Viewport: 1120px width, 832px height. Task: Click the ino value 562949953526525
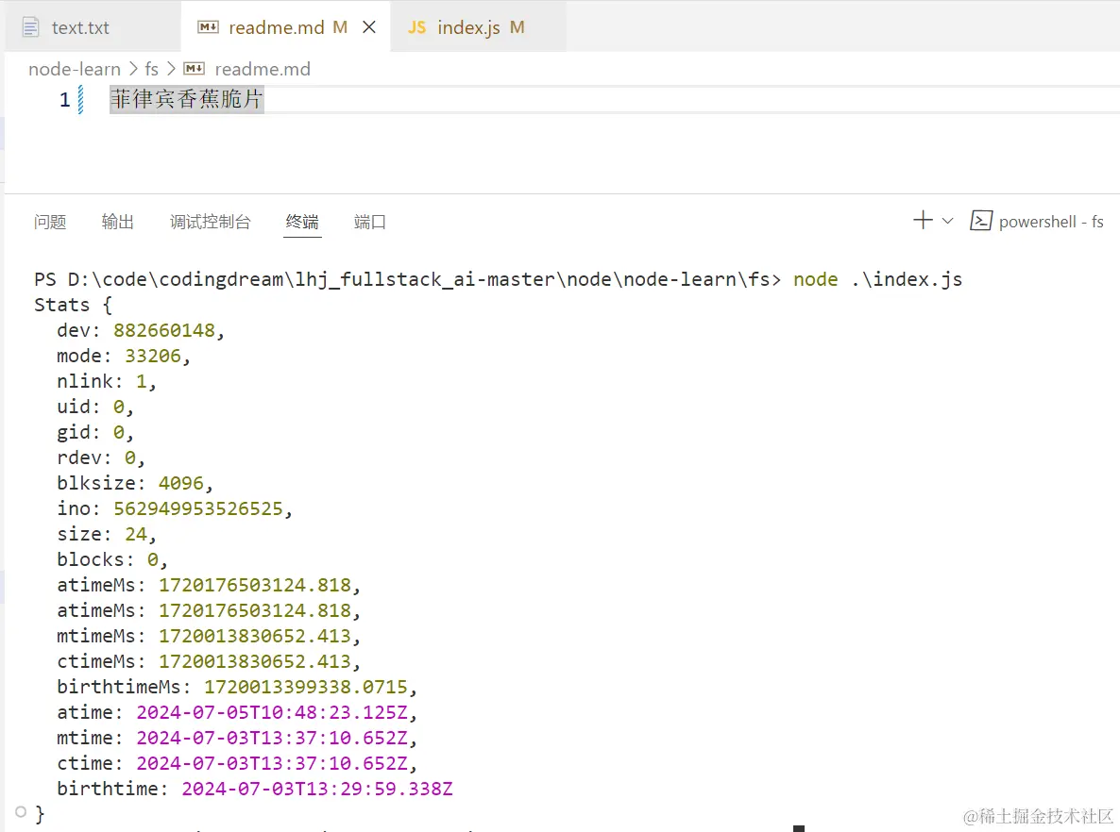[198, 508]
